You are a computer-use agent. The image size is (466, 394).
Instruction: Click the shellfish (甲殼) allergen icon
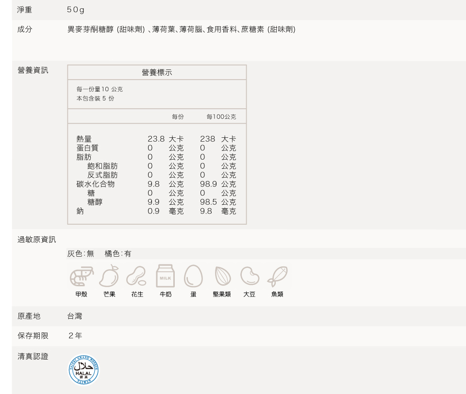coord(82,276)
